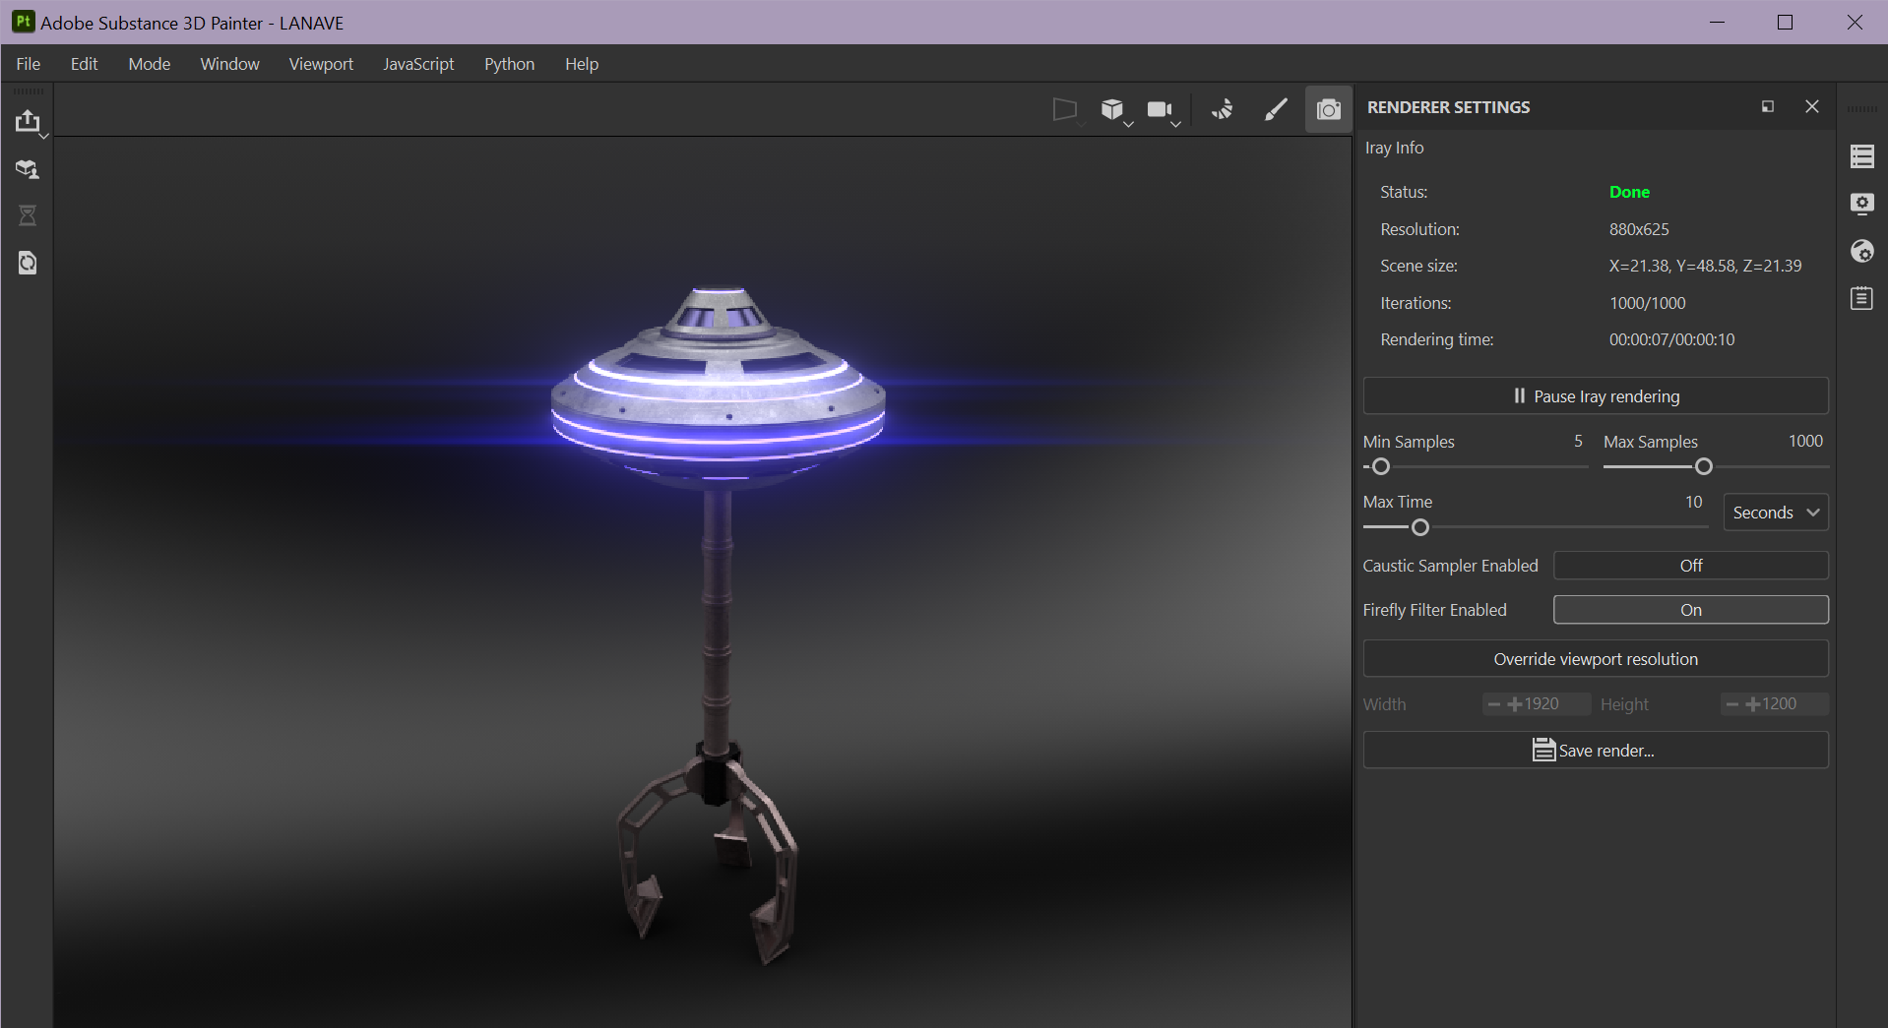Click the hourglass baking icon in left sidebar
Image resolution: width=1888 pixels, height=1028 pixels.
[x=28, y=215]
